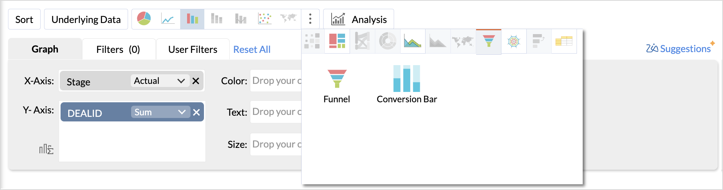The height and width of the screenshot is (190, 723).
Task: Choose the Funnel chart option
Action: coord(337,84)
